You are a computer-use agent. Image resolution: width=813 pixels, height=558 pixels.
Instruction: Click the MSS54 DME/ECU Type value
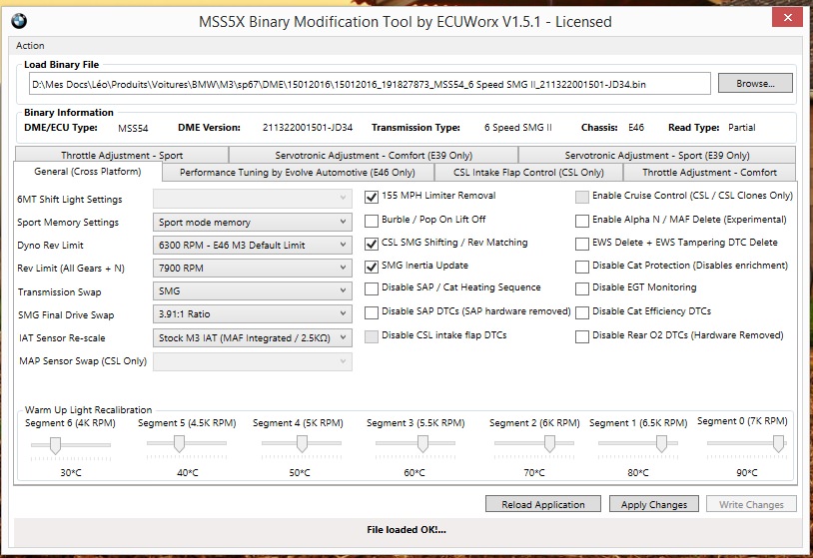(133, 128)
